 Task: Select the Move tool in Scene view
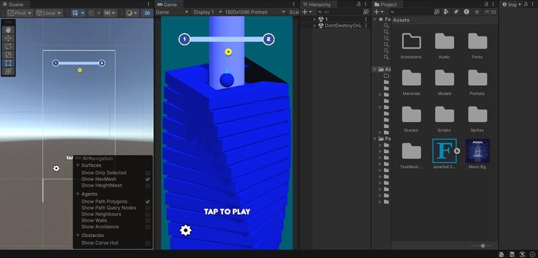coord(8,38)
